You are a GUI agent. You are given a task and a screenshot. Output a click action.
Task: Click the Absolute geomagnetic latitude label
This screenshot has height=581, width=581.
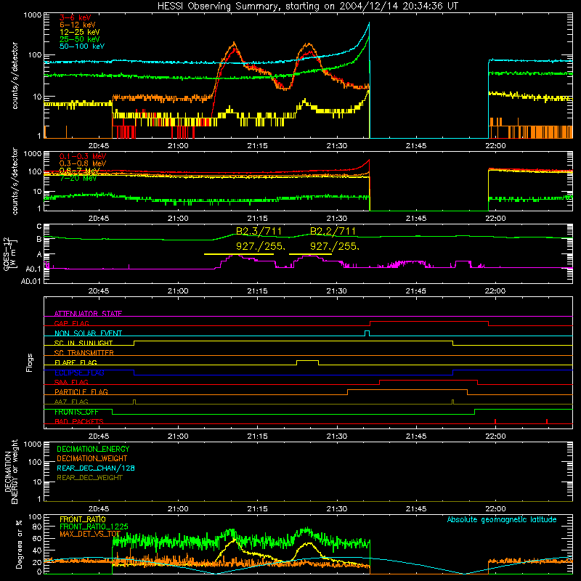tap(502, 519)
